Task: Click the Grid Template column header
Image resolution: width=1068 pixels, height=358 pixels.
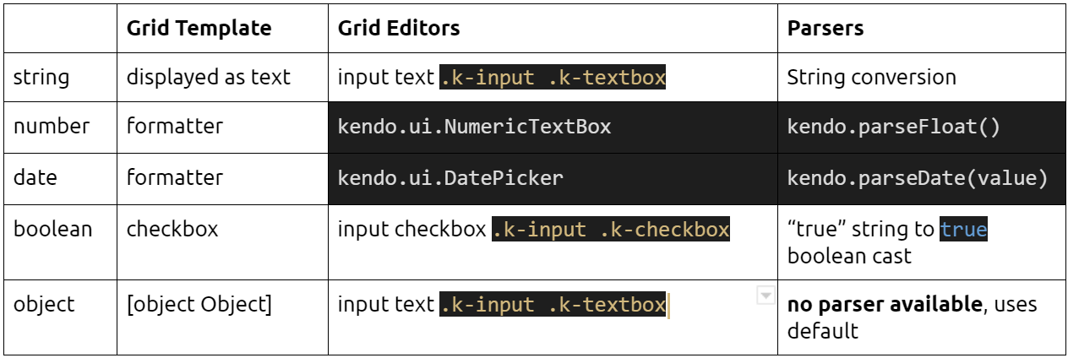Action: pos(199,28)
